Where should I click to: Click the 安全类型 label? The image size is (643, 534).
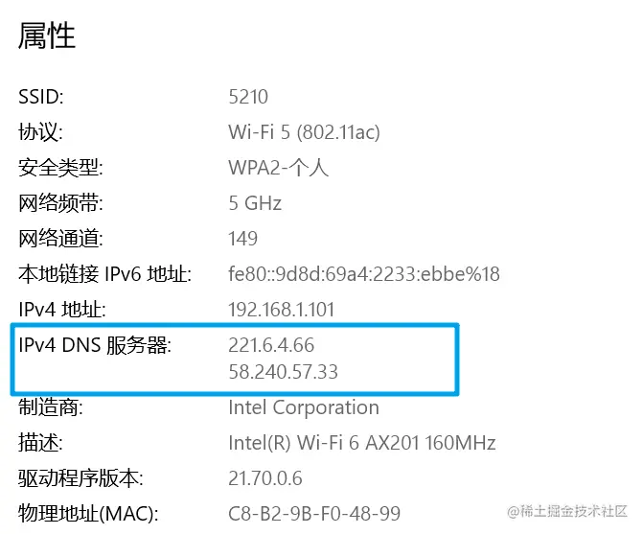click(x=60, y=168)
